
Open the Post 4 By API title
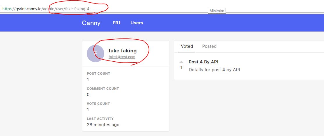[x=203, y=62]
